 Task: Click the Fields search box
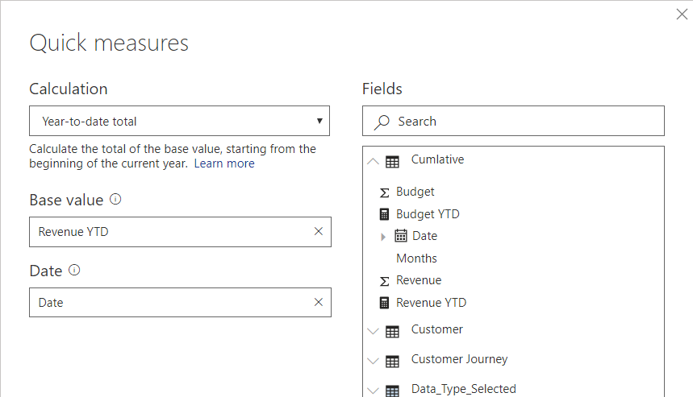coord(513,121)
